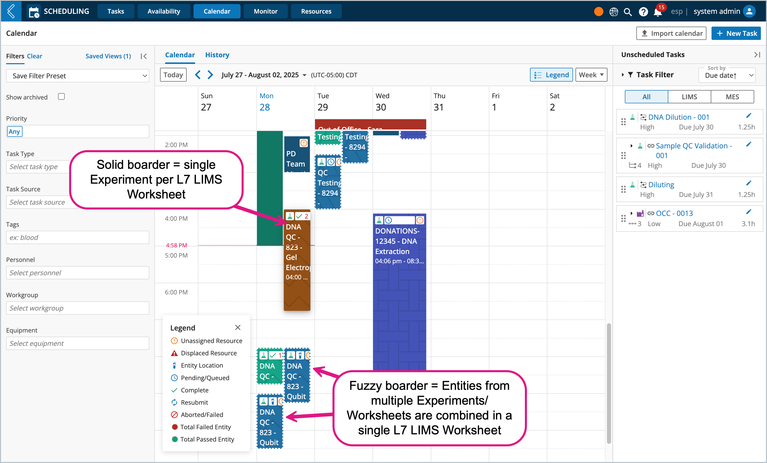Open Saved Views (1) link
Screen dimensions: 767x463
click(108, 56)
